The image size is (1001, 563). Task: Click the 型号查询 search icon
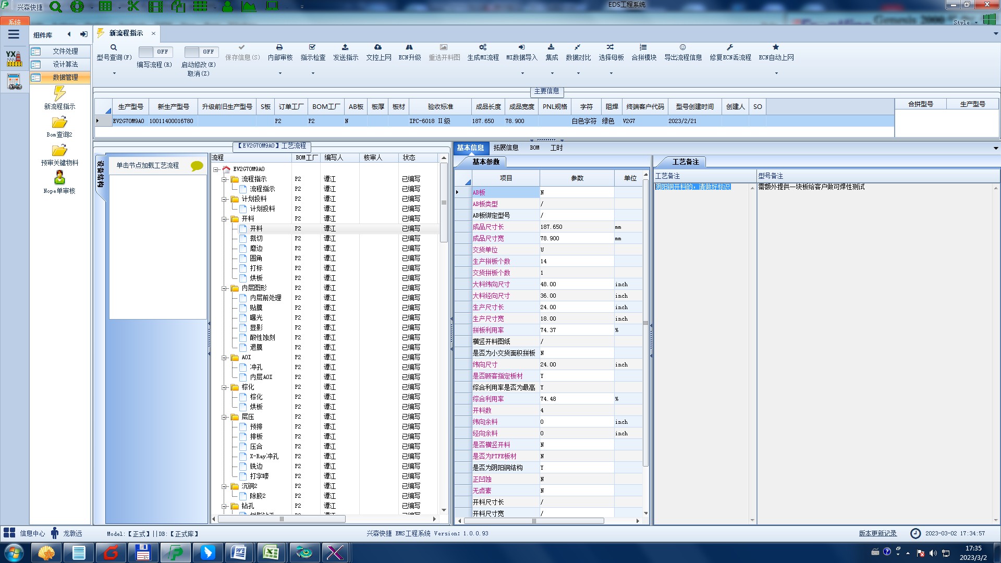pos(114,47)
